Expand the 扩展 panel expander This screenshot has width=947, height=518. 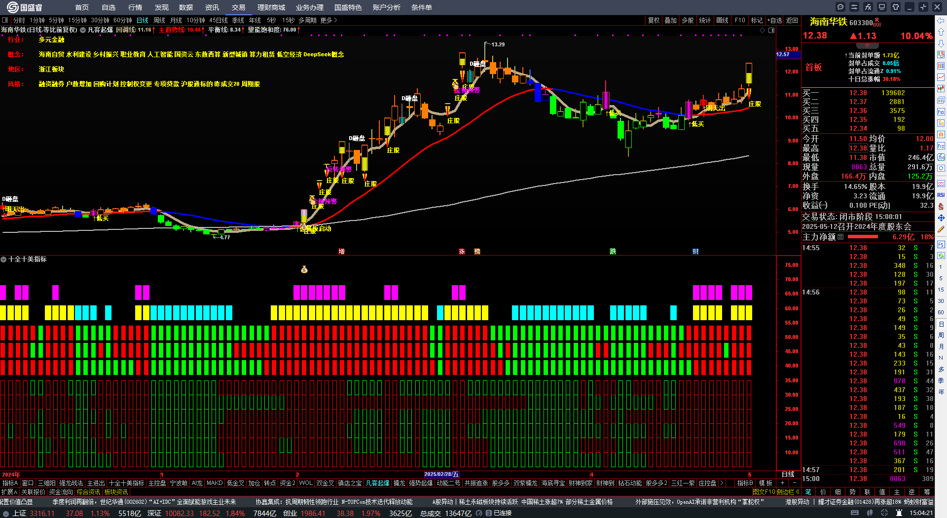[x=9, y=492]
